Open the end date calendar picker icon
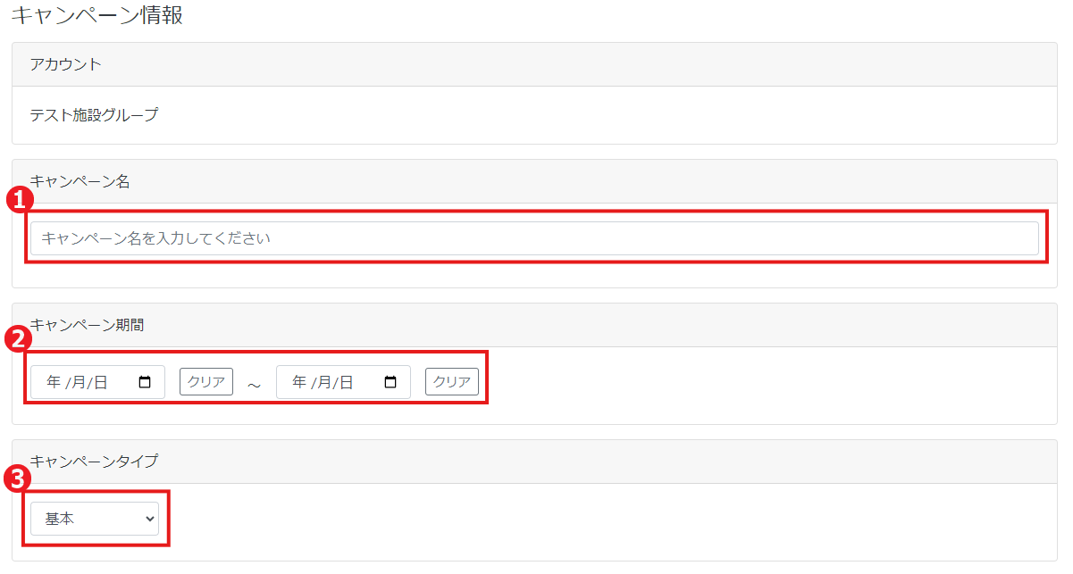Viewport: 1073px width, 574px height. pyautogui.click(x=390, y=382)
